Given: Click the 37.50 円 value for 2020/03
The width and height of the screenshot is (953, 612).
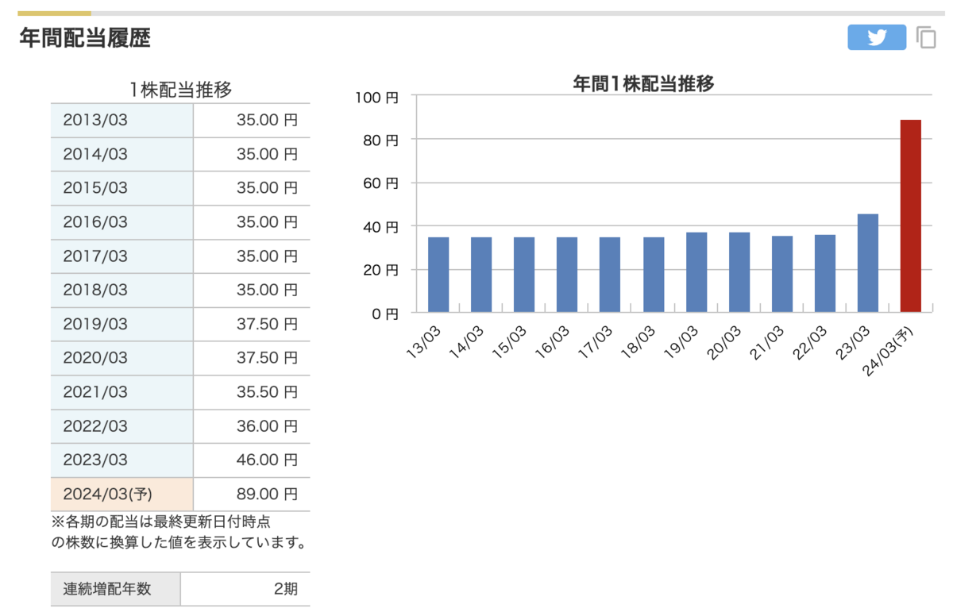Looking at the screenshot, I should click(267, 359).
